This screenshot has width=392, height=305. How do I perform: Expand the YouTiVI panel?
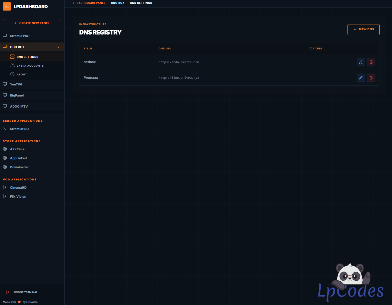click(16, 84)
